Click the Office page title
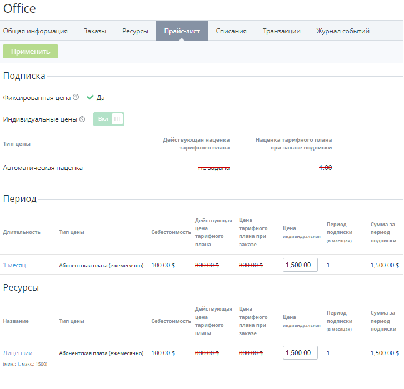Viewport: 404px width, 389px height. click(x=19, y=8)
